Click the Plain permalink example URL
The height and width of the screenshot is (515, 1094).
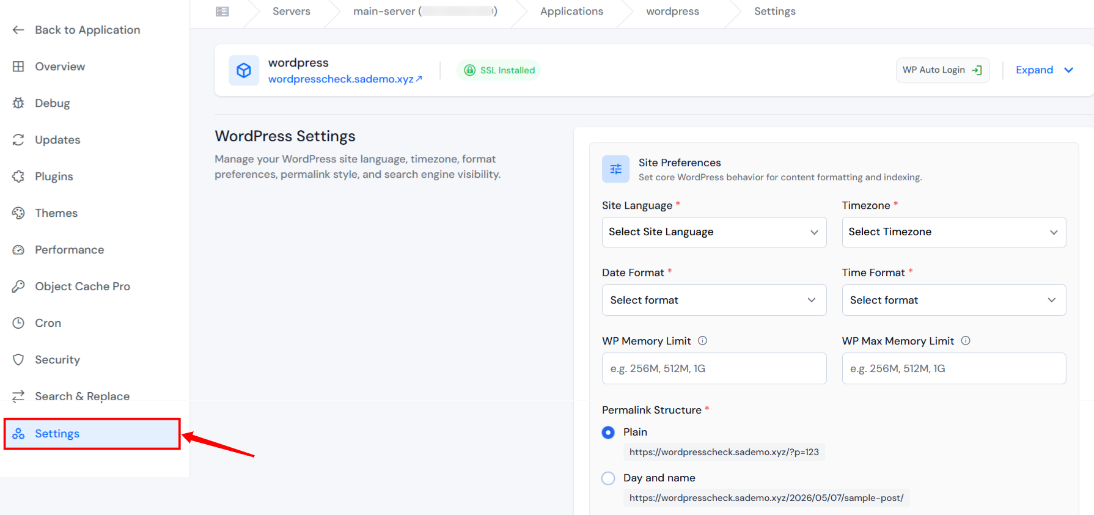724,452
